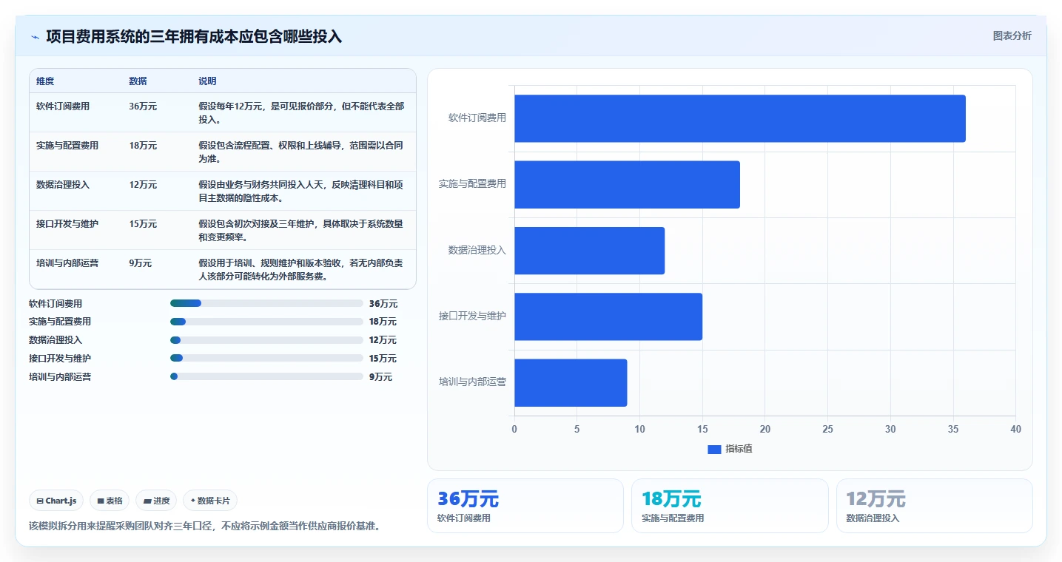Click the 数据 column header
This screenshot has height=562, width=1062.
click(x=138, y=81)
